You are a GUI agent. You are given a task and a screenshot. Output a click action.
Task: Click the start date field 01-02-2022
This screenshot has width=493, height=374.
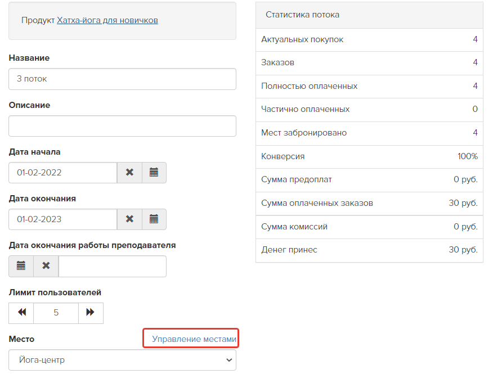click(63, 173)
